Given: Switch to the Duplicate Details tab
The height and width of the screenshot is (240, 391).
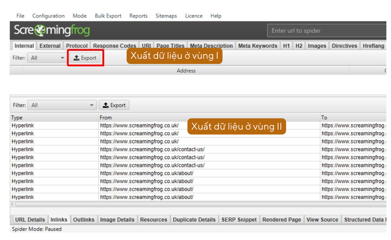Looking at the screenshot, I should click(x=194, y=220).
